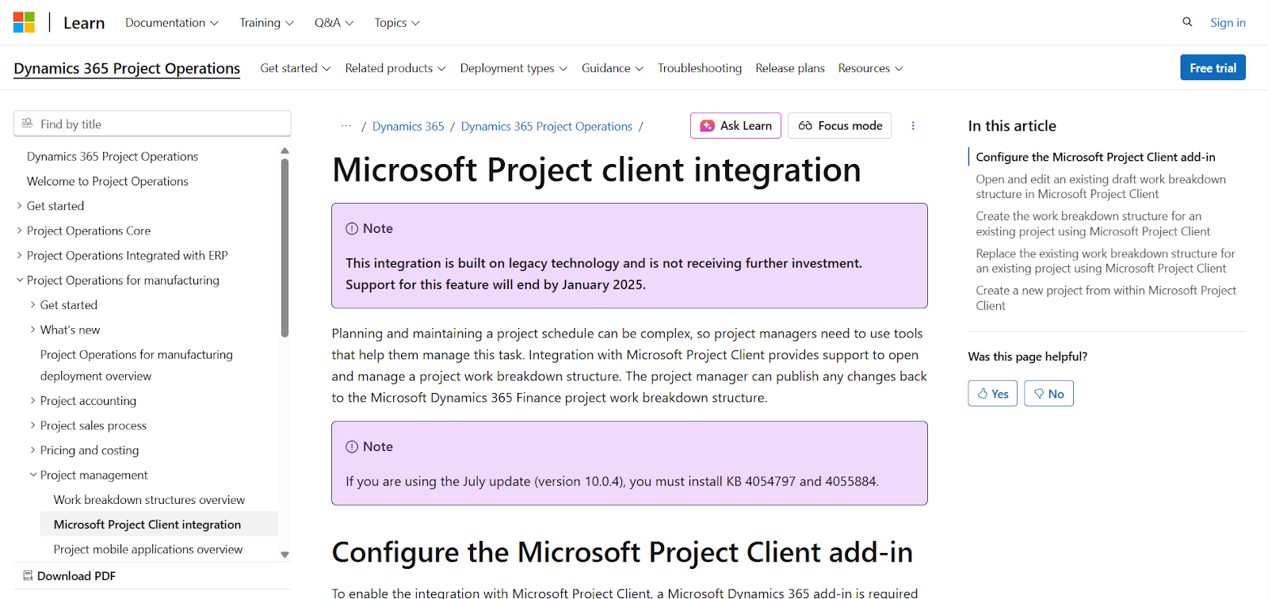The width and height of the screenshot is (1268, 599).
Task: Jump to Configure the Microsoft Project Client add-in
Action: [1095, 157]
